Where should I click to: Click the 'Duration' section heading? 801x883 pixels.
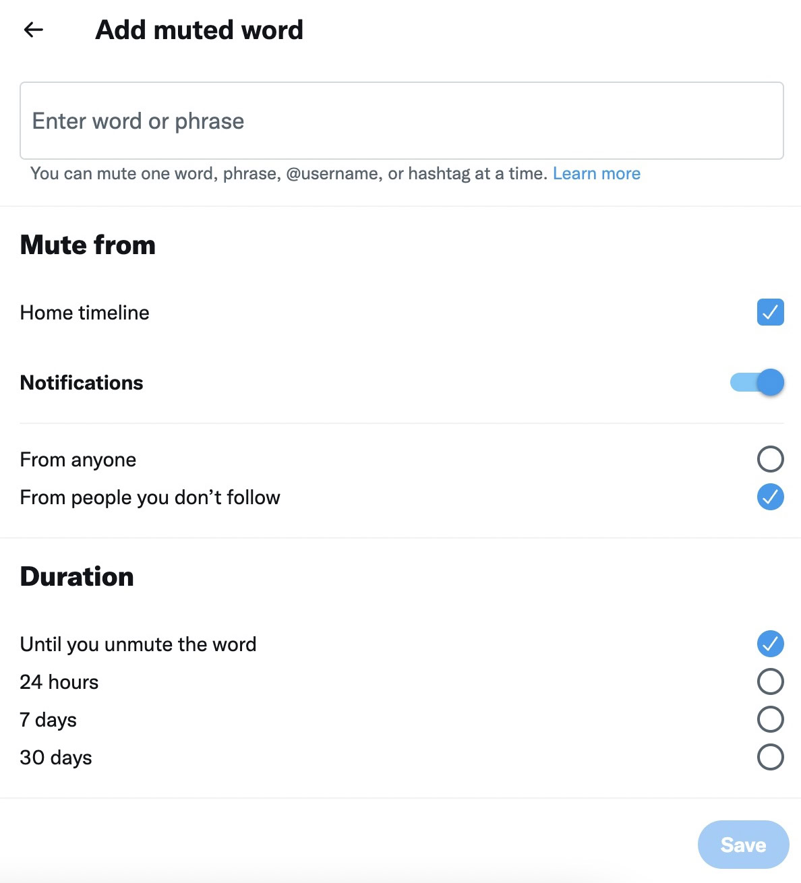tap(77, 577)
